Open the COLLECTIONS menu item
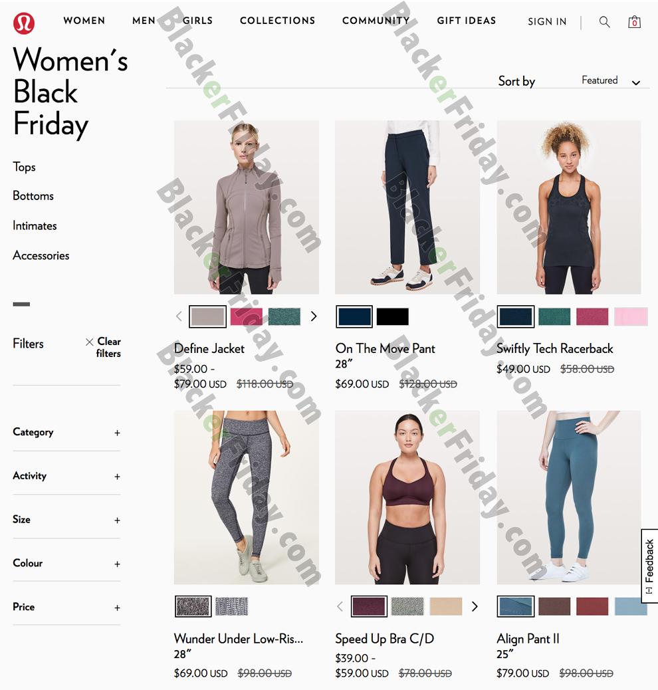658x690 pixels. pos(277,21)
